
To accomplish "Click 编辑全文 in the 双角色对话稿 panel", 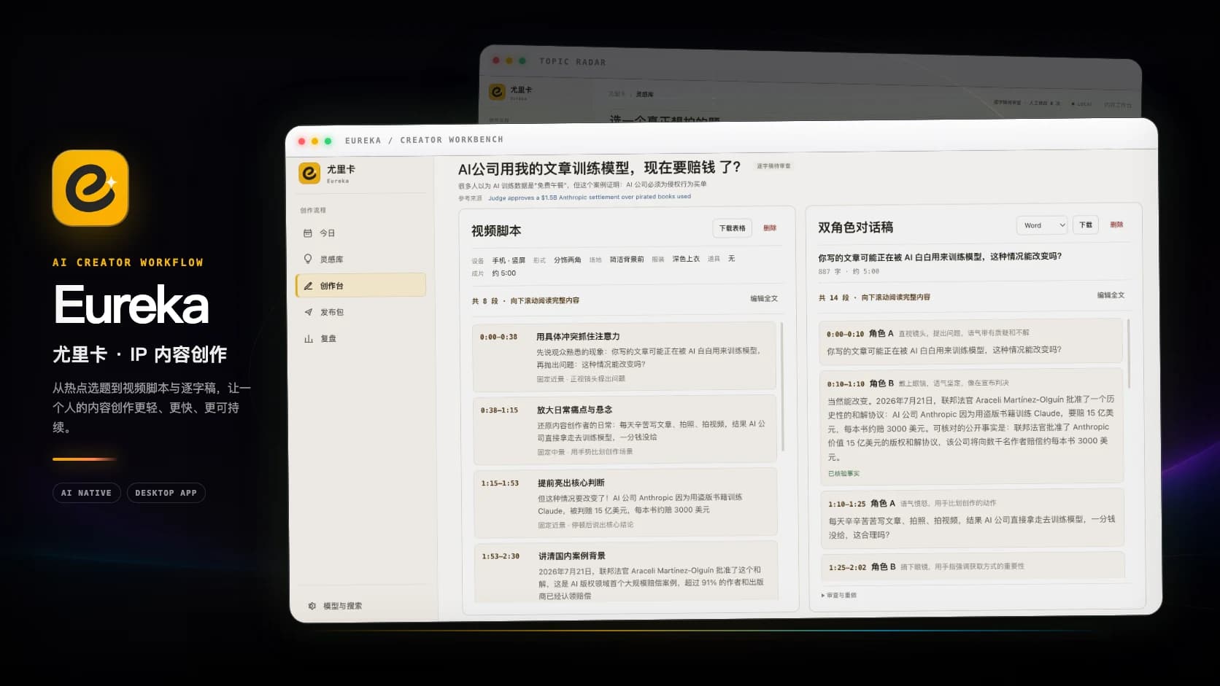I will pos(1111,295).
